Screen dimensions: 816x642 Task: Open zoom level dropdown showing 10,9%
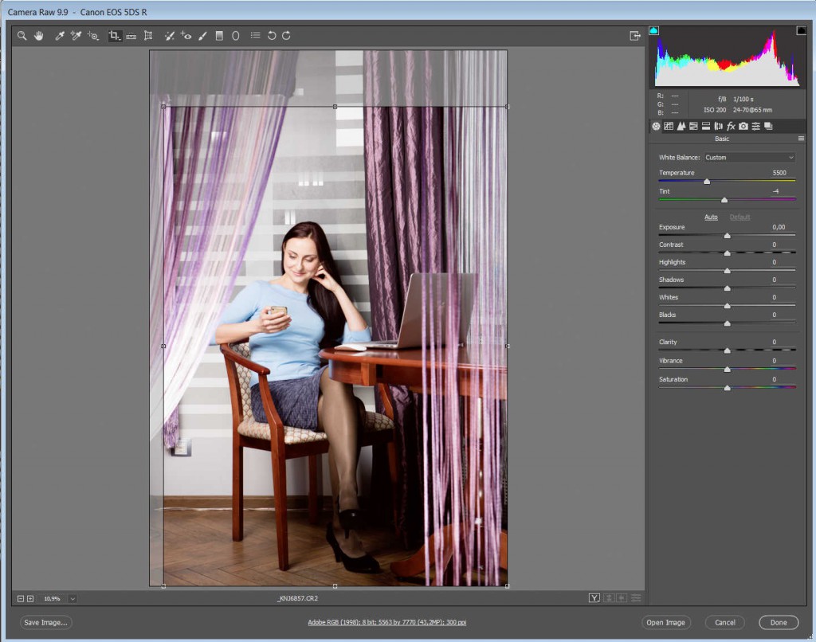(73, 598)
